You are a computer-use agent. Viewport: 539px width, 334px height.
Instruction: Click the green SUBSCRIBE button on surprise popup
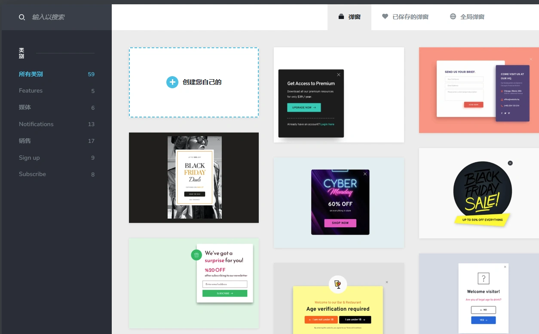point(225,293)
